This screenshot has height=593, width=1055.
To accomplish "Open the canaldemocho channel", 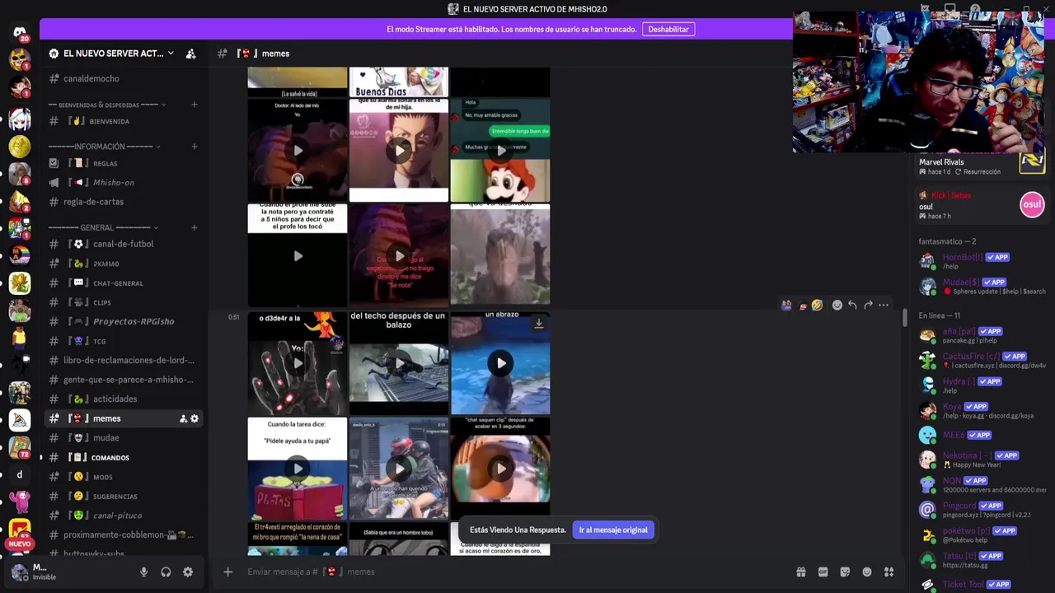I will [x=124, y=78].
